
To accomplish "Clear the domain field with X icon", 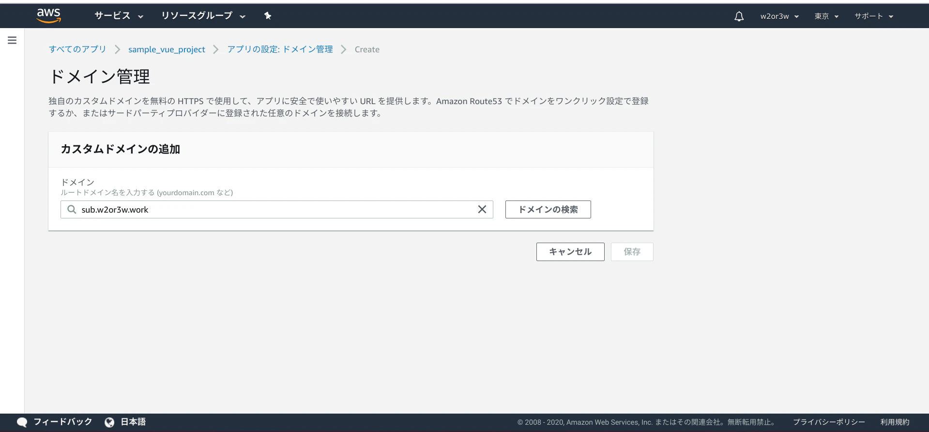I will tap(482, 209).
